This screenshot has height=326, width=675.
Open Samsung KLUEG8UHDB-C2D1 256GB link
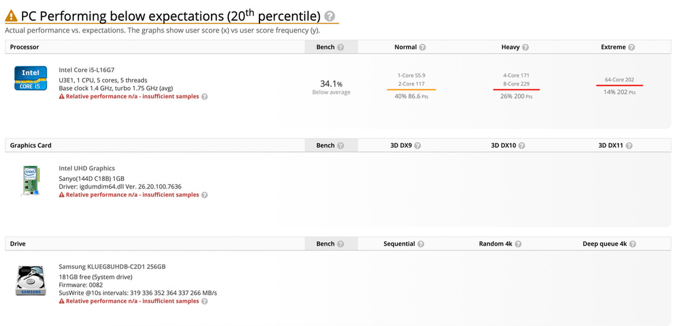(112, 267)
